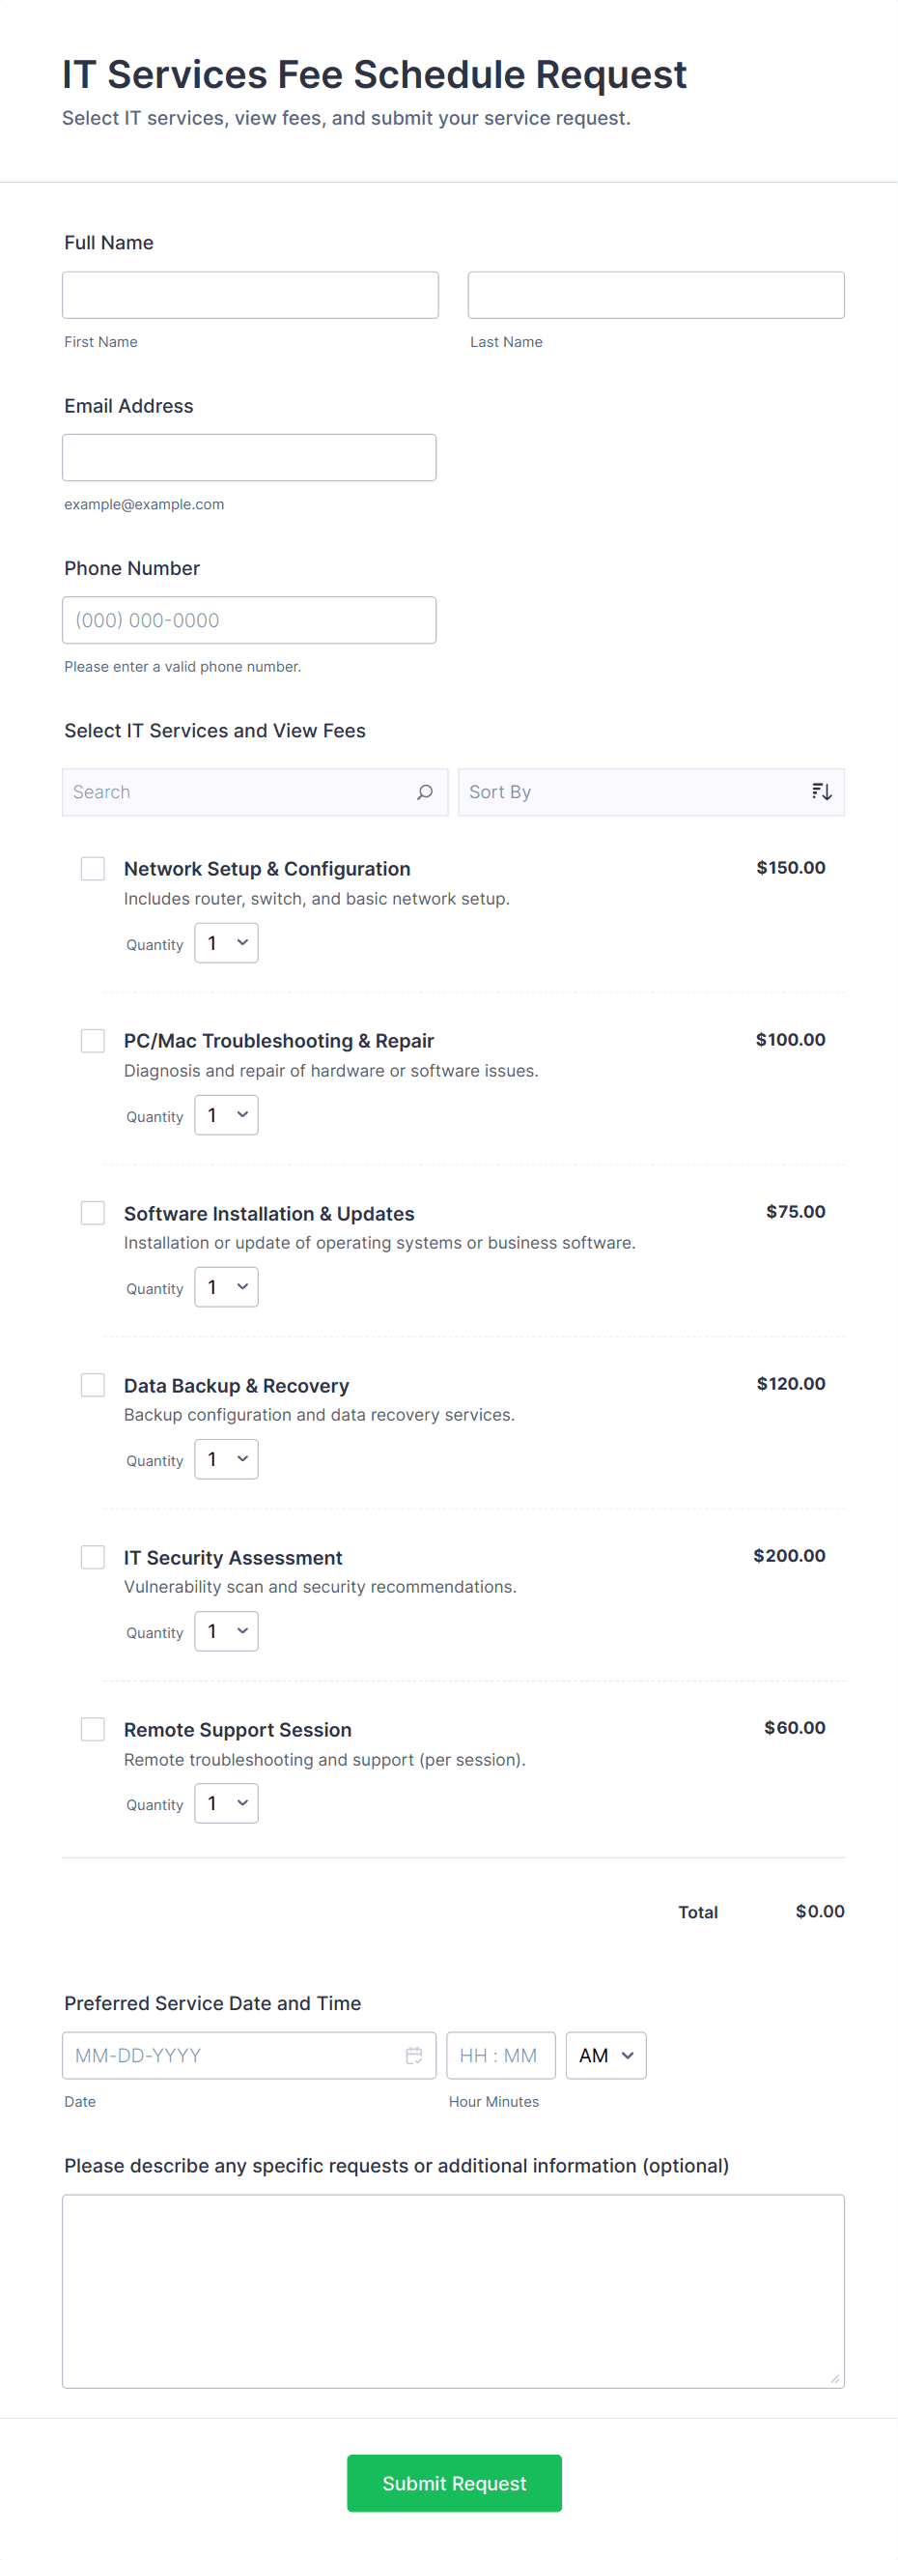The image size is (898, 2560).
Task: Check the Network Setup & Configuration service
Action: pyautogui.click(x=93, y=868)
